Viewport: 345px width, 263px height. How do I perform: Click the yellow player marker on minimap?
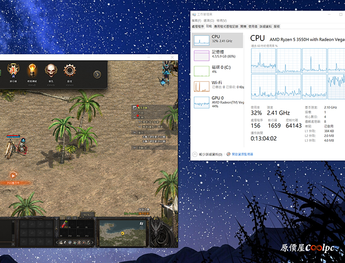click(122, 233)
